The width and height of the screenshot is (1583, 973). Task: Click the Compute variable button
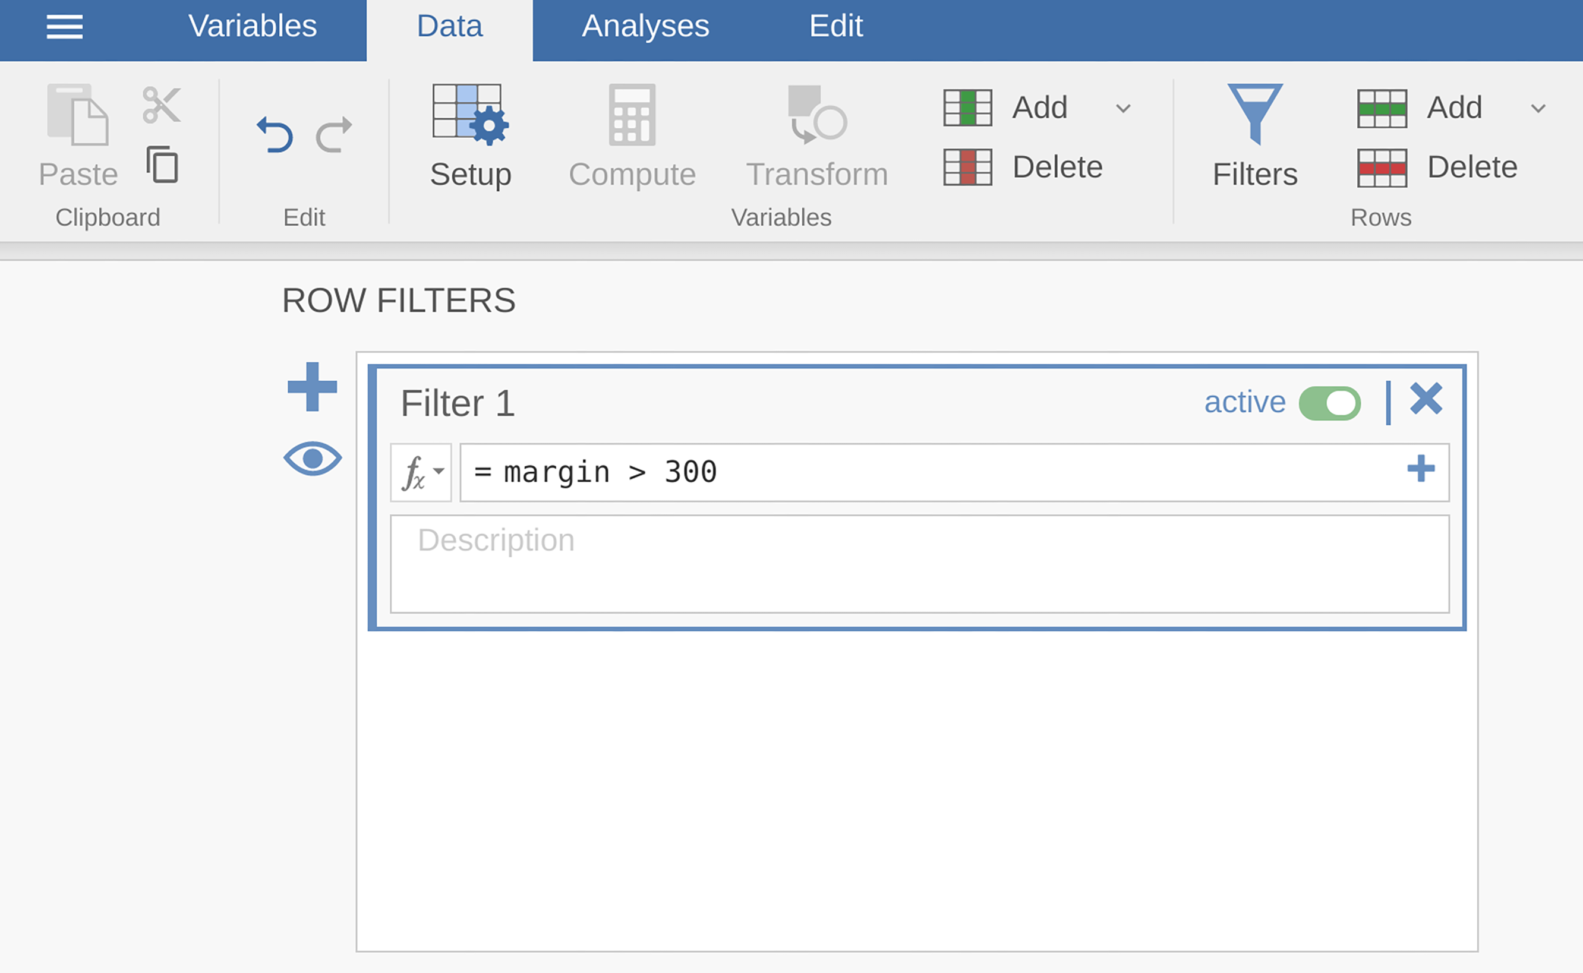[x=632, y=137]
